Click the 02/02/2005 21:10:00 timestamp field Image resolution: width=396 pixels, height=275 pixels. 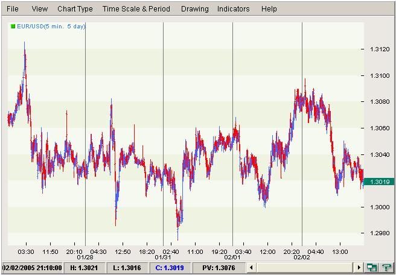[31, 268]
